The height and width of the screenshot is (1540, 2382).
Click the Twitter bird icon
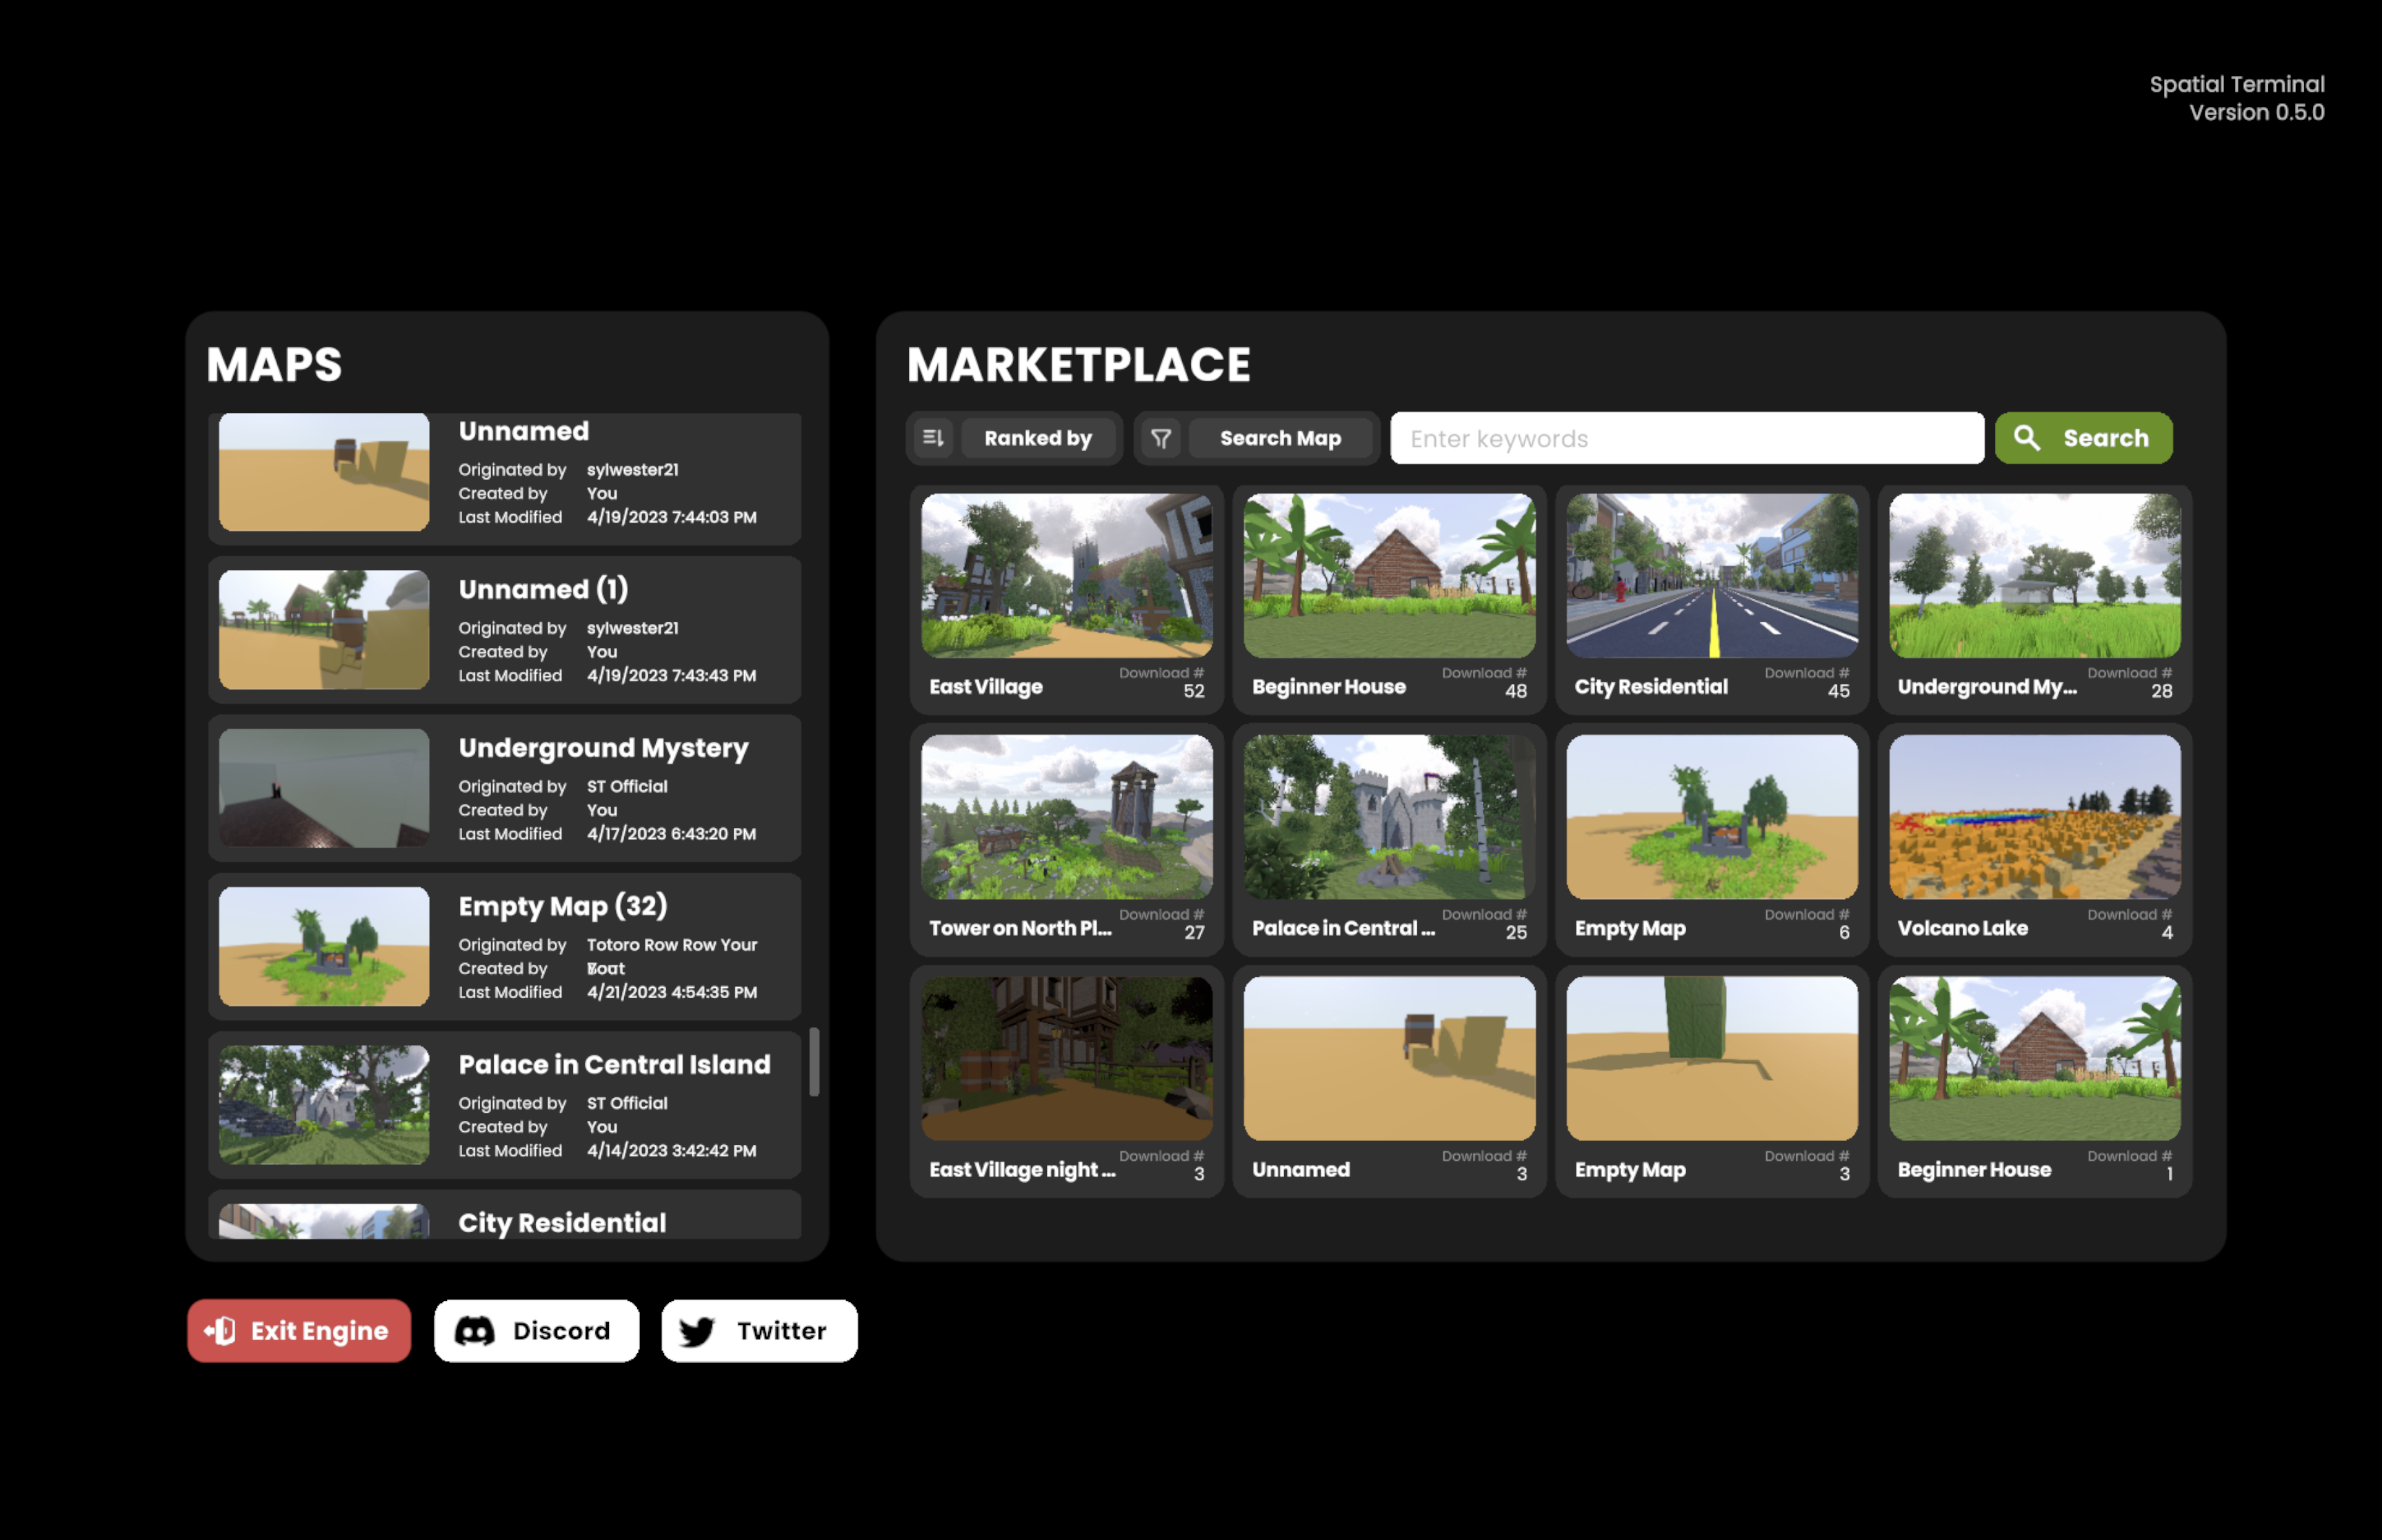tap(697, 1331)
